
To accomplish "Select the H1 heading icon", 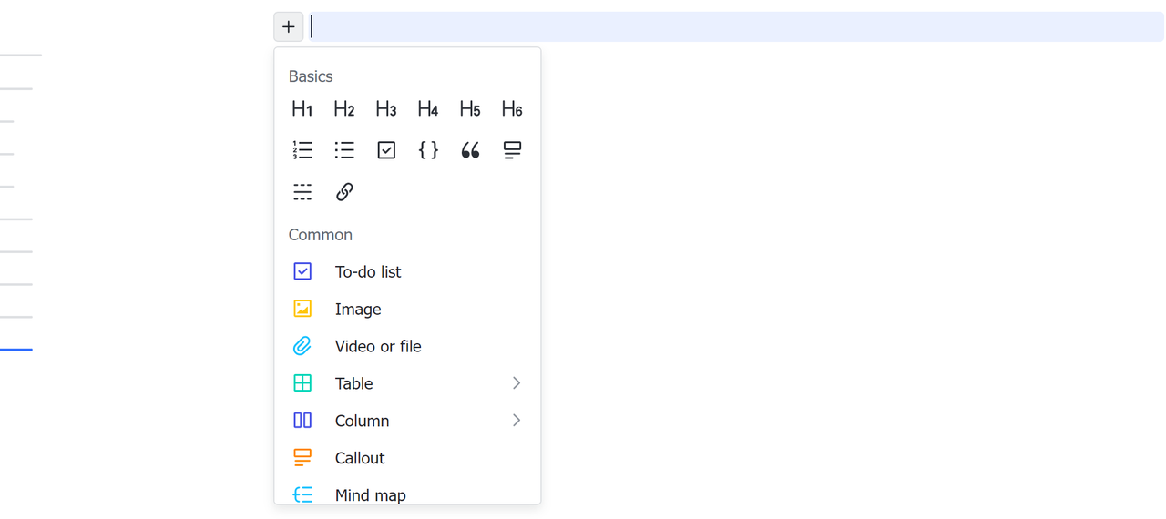I will point(302,109).
